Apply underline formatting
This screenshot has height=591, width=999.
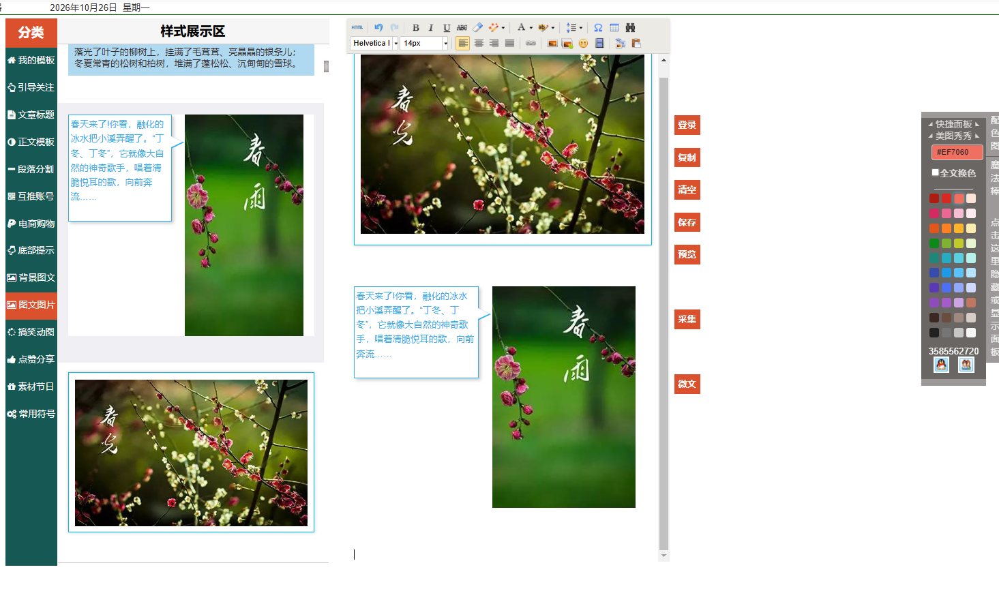click(447, 28)
